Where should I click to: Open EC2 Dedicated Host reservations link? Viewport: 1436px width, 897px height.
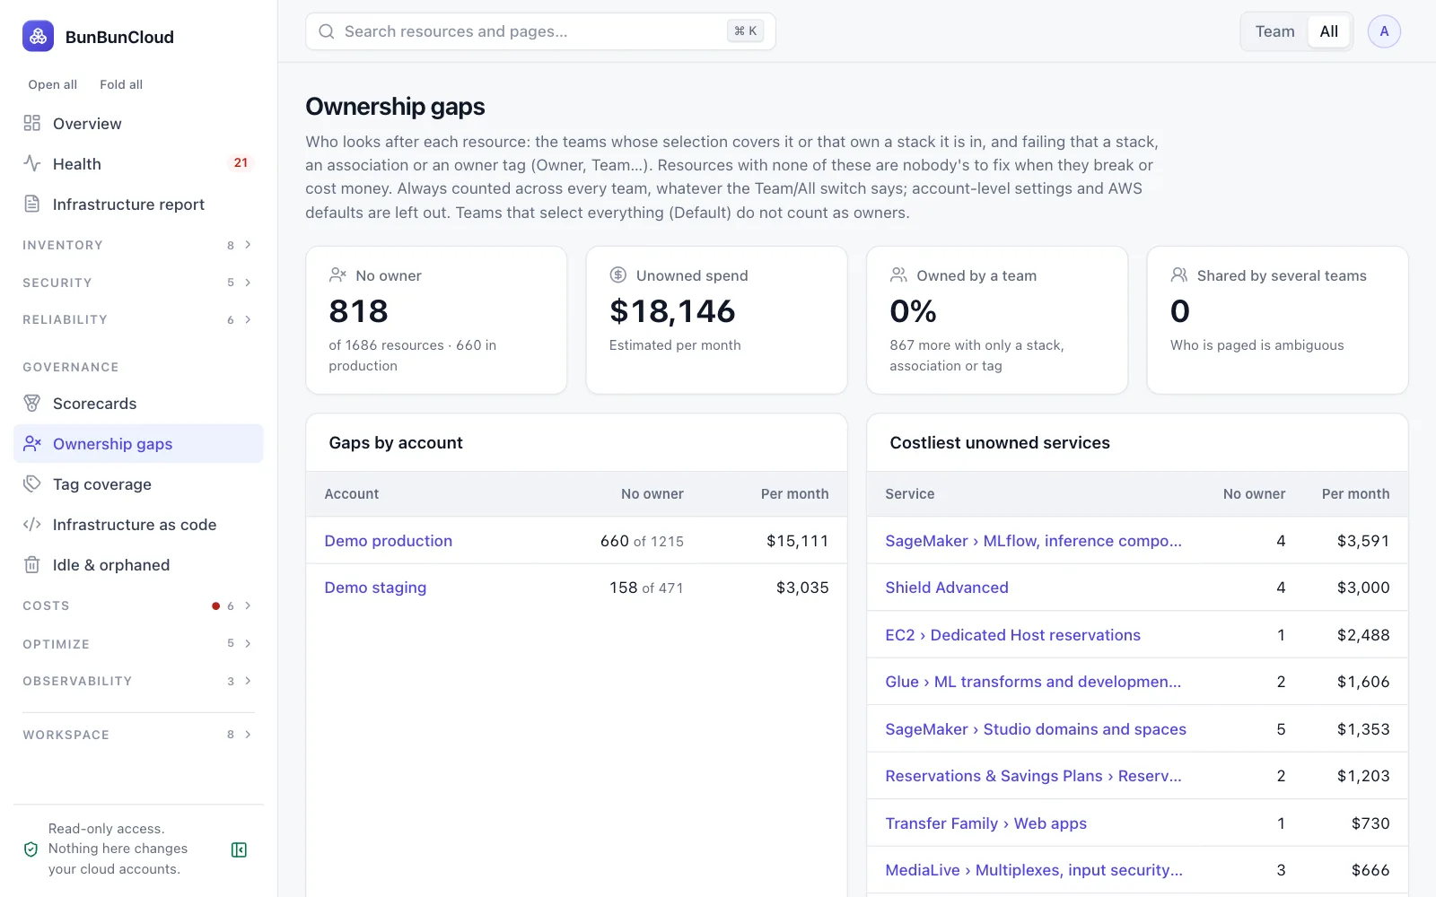point(1012,635)
